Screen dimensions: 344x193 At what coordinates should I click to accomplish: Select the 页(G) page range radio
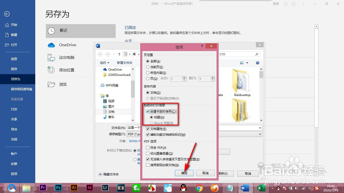point(148,79)
